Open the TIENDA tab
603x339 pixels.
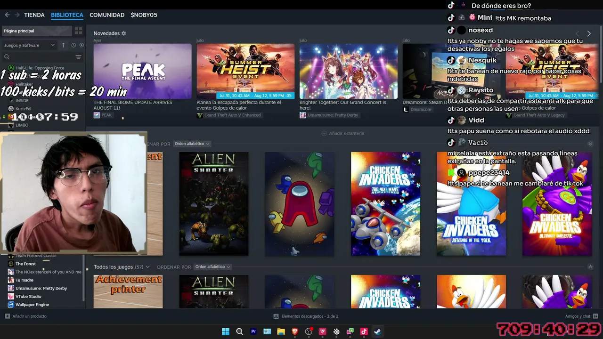[34, 15]
